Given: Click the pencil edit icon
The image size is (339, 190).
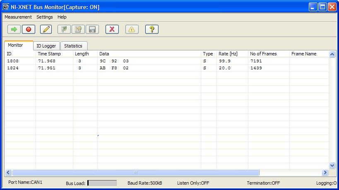Looking at the screenshot, I should 46,29.
